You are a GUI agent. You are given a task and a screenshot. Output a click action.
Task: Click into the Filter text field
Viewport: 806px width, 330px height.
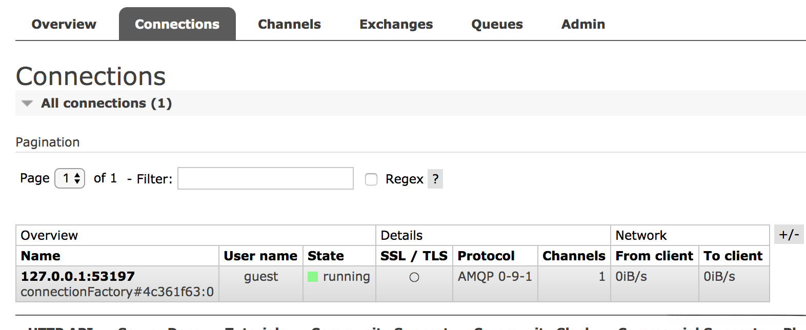(x=265, y=178)
